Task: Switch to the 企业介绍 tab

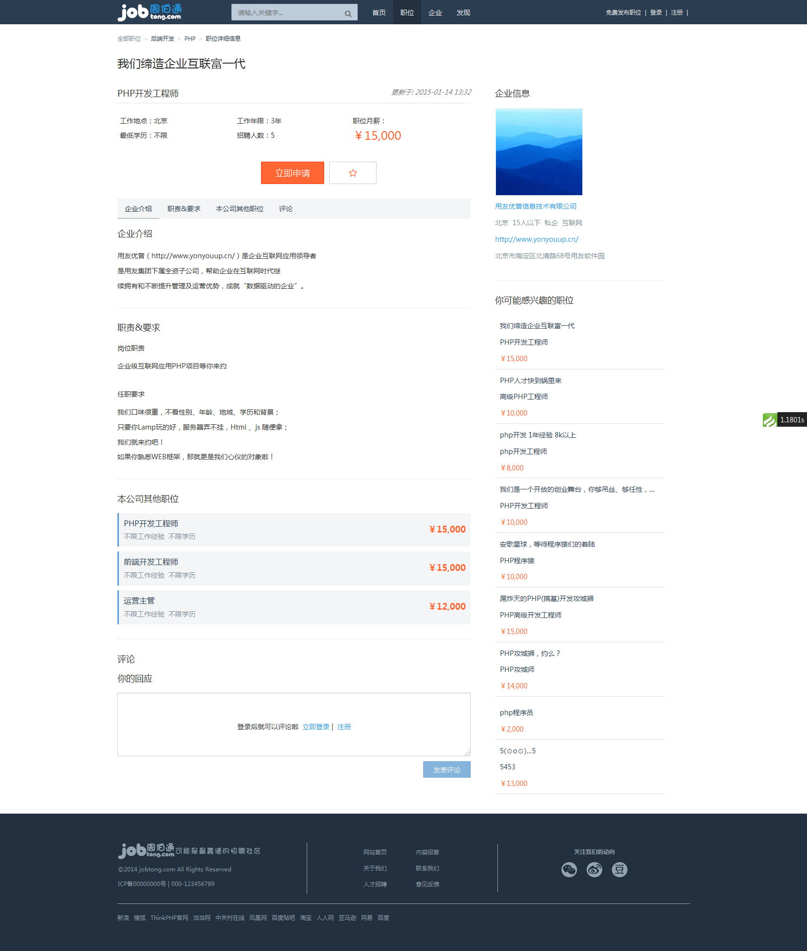Action: (138, 209)
